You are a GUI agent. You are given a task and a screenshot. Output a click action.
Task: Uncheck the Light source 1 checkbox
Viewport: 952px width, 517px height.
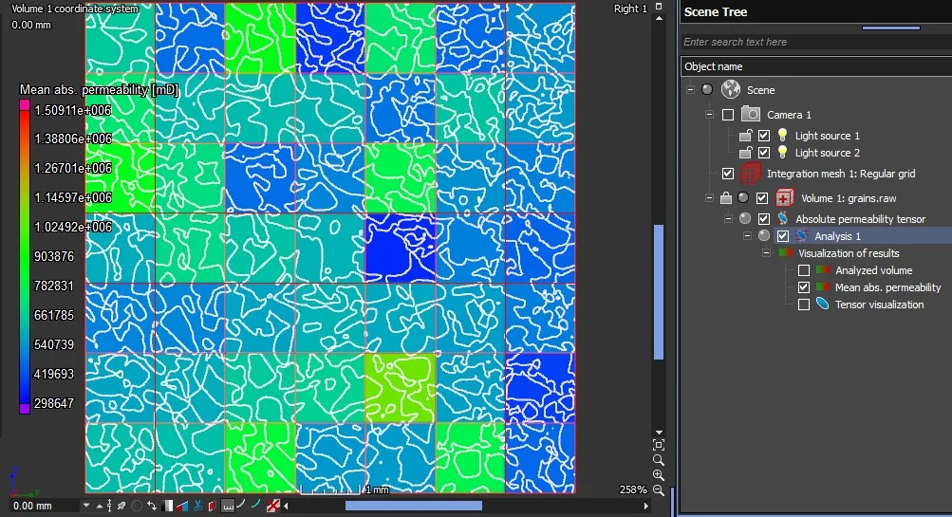pyautogui.click(x=764, y=136)
